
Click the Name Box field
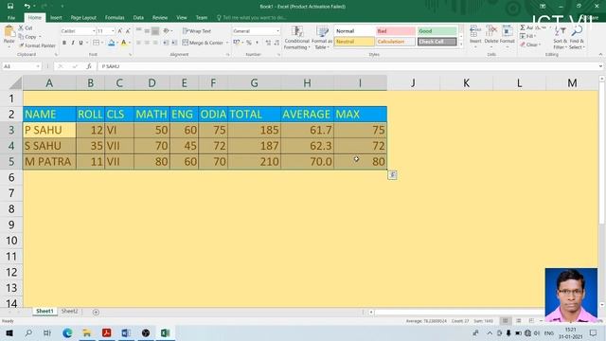(21, 66)
